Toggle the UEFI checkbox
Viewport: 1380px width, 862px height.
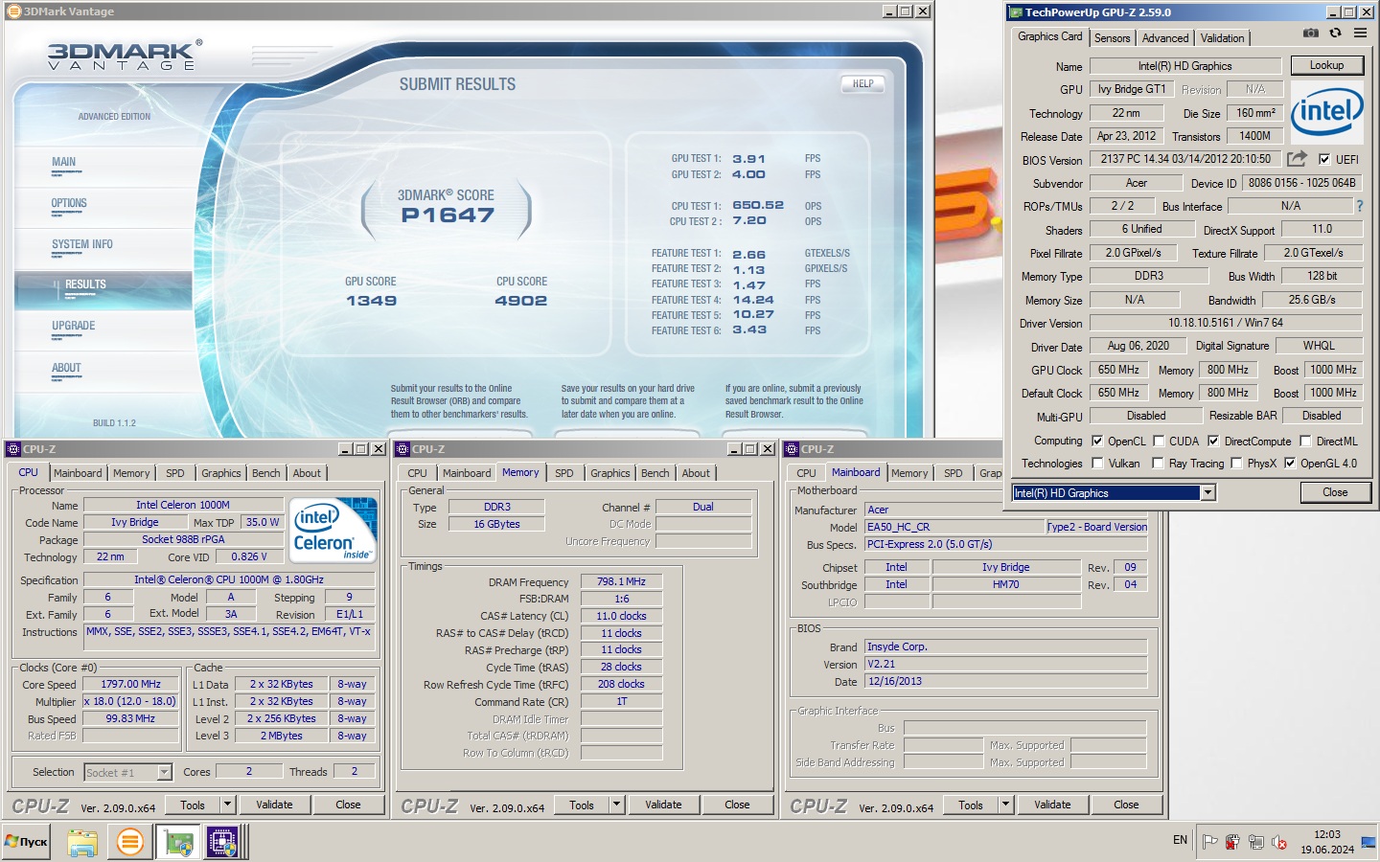(1324, 160)
